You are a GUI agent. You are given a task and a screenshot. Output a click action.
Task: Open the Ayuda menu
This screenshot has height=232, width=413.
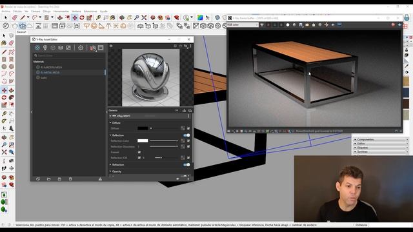click(104, 12)
